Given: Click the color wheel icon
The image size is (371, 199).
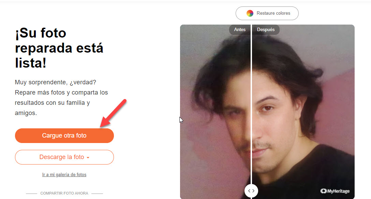Looking at the screenshot, I should click(250, 13).
